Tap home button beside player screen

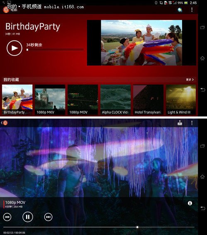(x=202, y=177)
